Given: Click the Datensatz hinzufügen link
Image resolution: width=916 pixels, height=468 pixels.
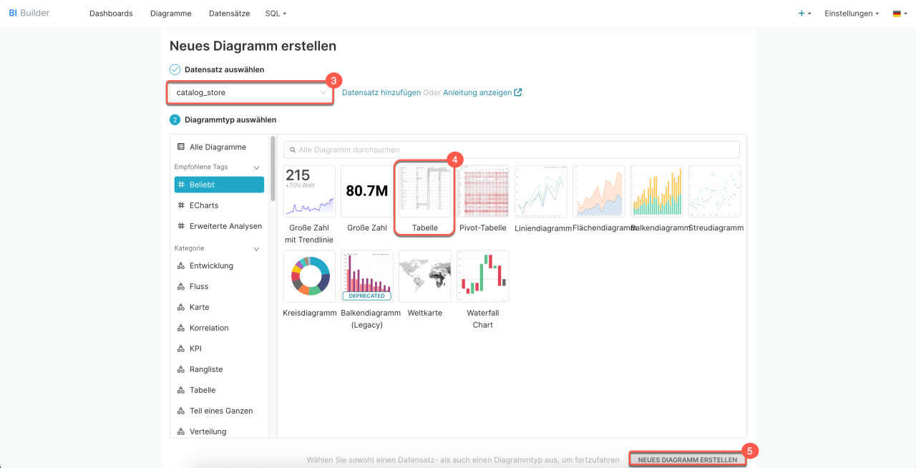Looking at the screenshot, I should pyautogui.click(x=381, y=92).
